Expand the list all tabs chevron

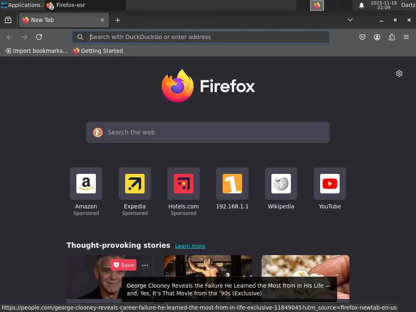click(x=350, y=20)
